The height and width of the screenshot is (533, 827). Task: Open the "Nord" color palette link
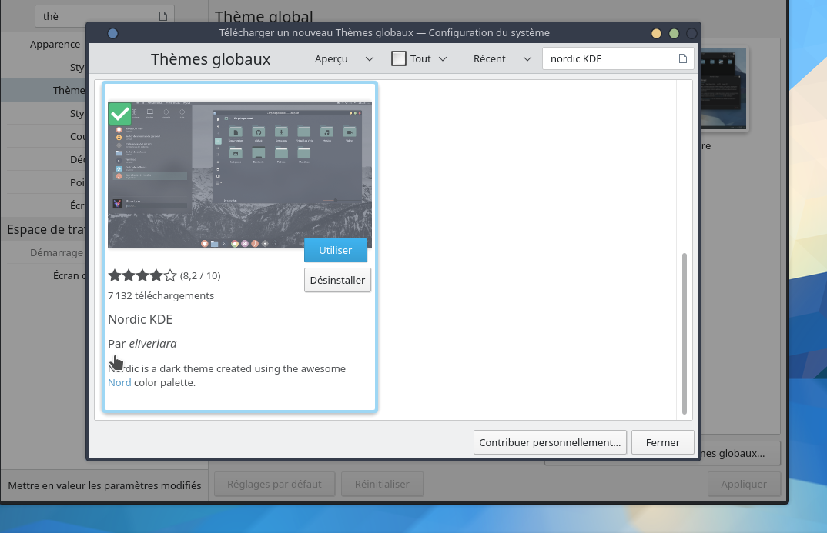pyautogui.click(x=119, y=382)
